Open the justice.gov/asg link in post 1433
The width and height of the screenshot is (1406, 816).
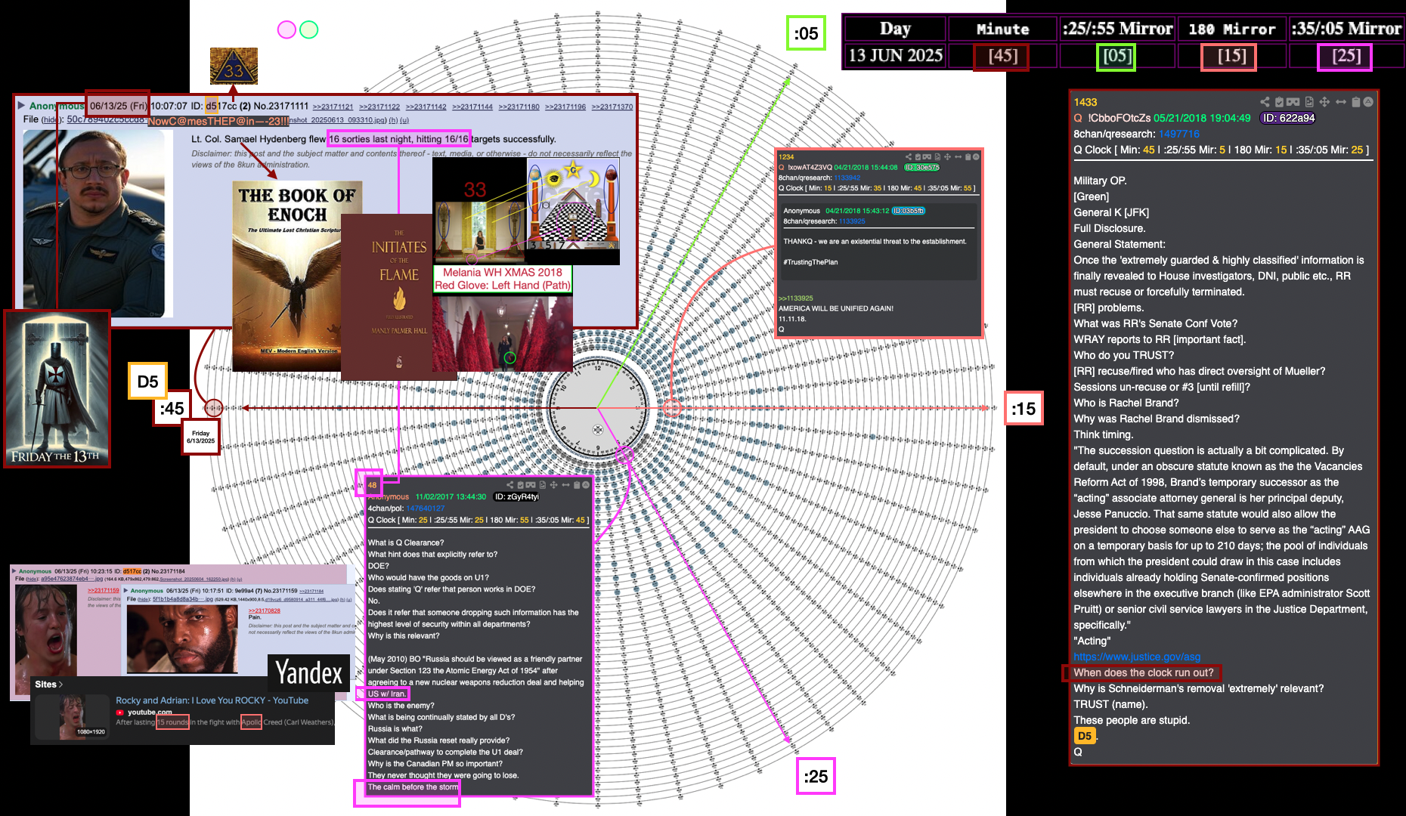tap(1137, 657)
